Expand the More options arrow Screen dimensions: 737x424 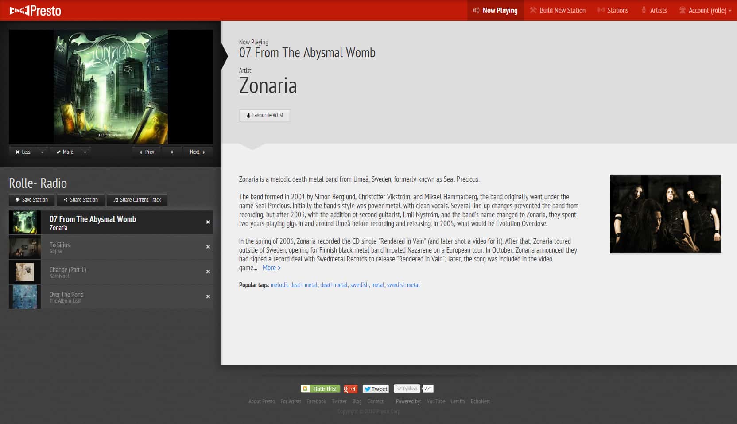point(85,152)
